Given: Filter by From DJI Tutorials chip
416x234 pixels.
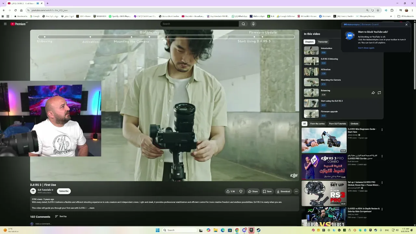Looking at the screenshot, I should point(338,123).
